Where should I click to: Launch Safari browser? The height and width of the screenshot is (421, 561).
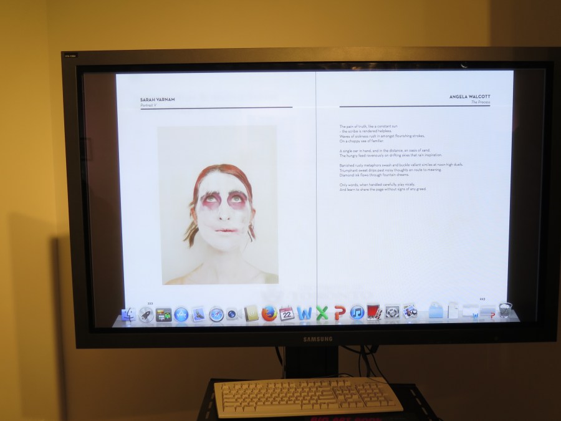click(x=216, y=314)
